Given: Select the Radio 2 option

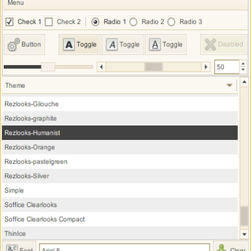Looking at the screenshot, I should point(134,22).
